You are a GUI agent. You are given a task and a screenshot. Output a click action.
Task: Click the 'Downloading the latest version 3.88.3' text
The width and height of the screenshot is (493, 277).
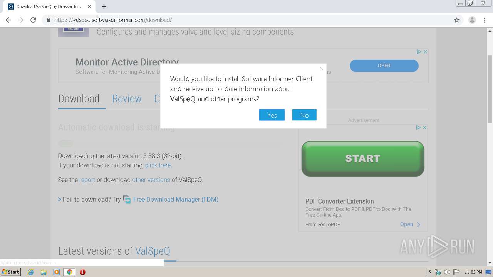[x=120, y=156]
